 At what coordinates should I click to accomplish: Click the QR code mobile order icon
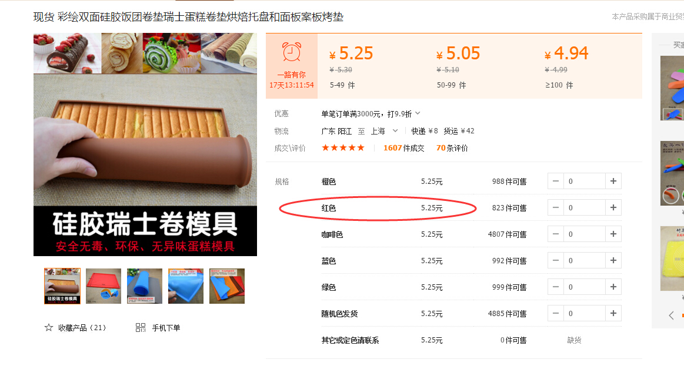(x=141, y=327)
